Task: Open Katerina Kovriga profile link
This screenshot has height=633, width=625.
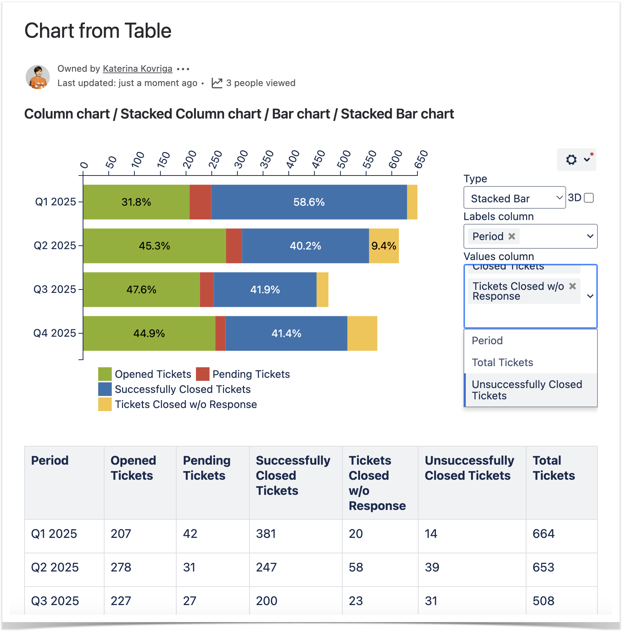Action: pyautogui.click(x=137, y=69)
